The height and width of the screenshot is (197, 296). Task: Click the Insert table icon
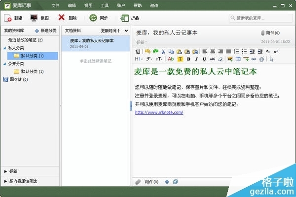(x=238, y=59)
